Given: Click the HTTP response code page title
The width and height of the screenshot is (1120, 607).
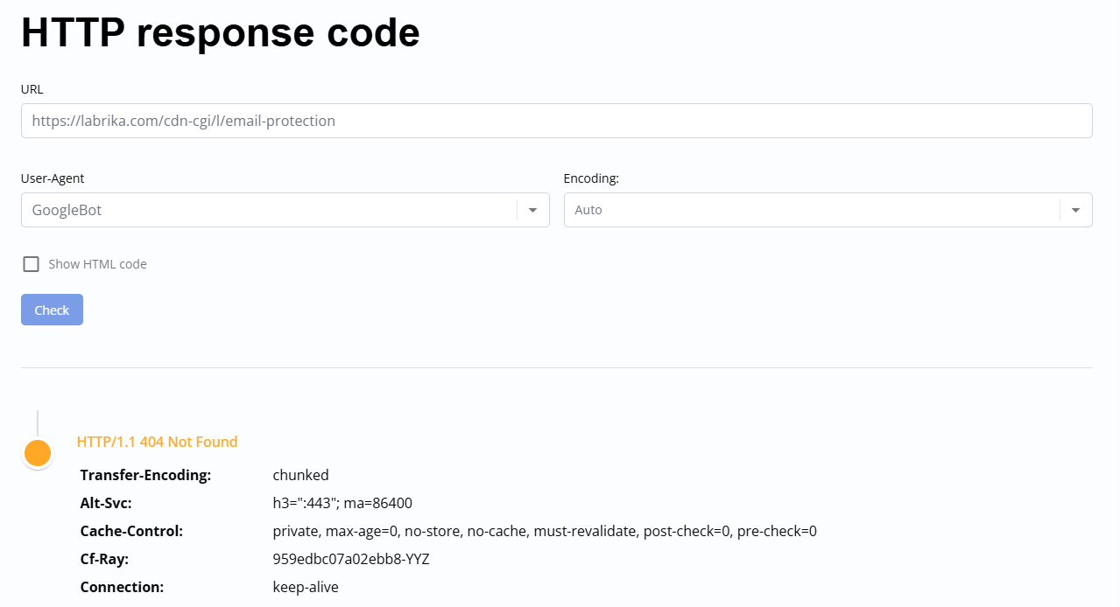Looking at the screenshot, I should (x=221, y=33).
